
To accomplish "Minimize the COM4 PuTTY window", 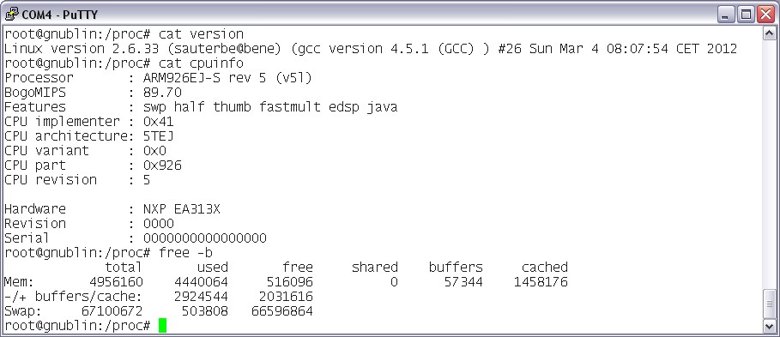I will tap(726, 15).
